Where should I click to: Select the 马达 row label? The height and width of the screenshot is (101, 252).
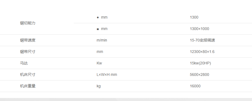[24, 63]
